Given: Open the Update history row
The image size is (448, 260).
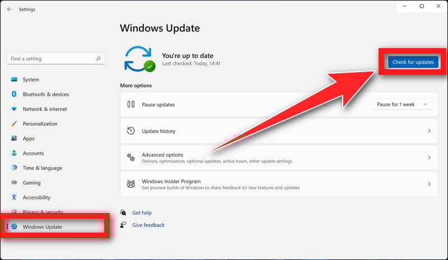Looking at the screenshot, I should (x=279, y=131).
